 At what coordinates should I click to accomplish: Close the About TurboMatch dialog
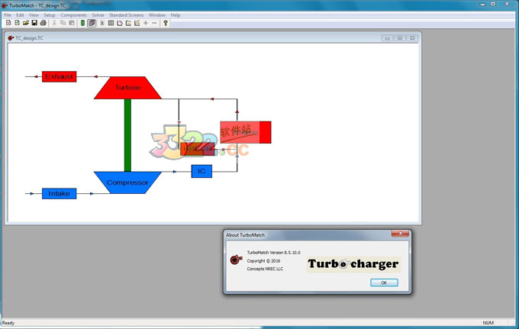pos(400,234)
